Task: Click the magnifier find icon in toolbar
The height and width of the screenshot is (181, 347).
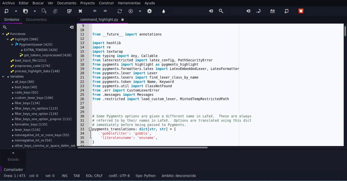Action: [221, 11]
